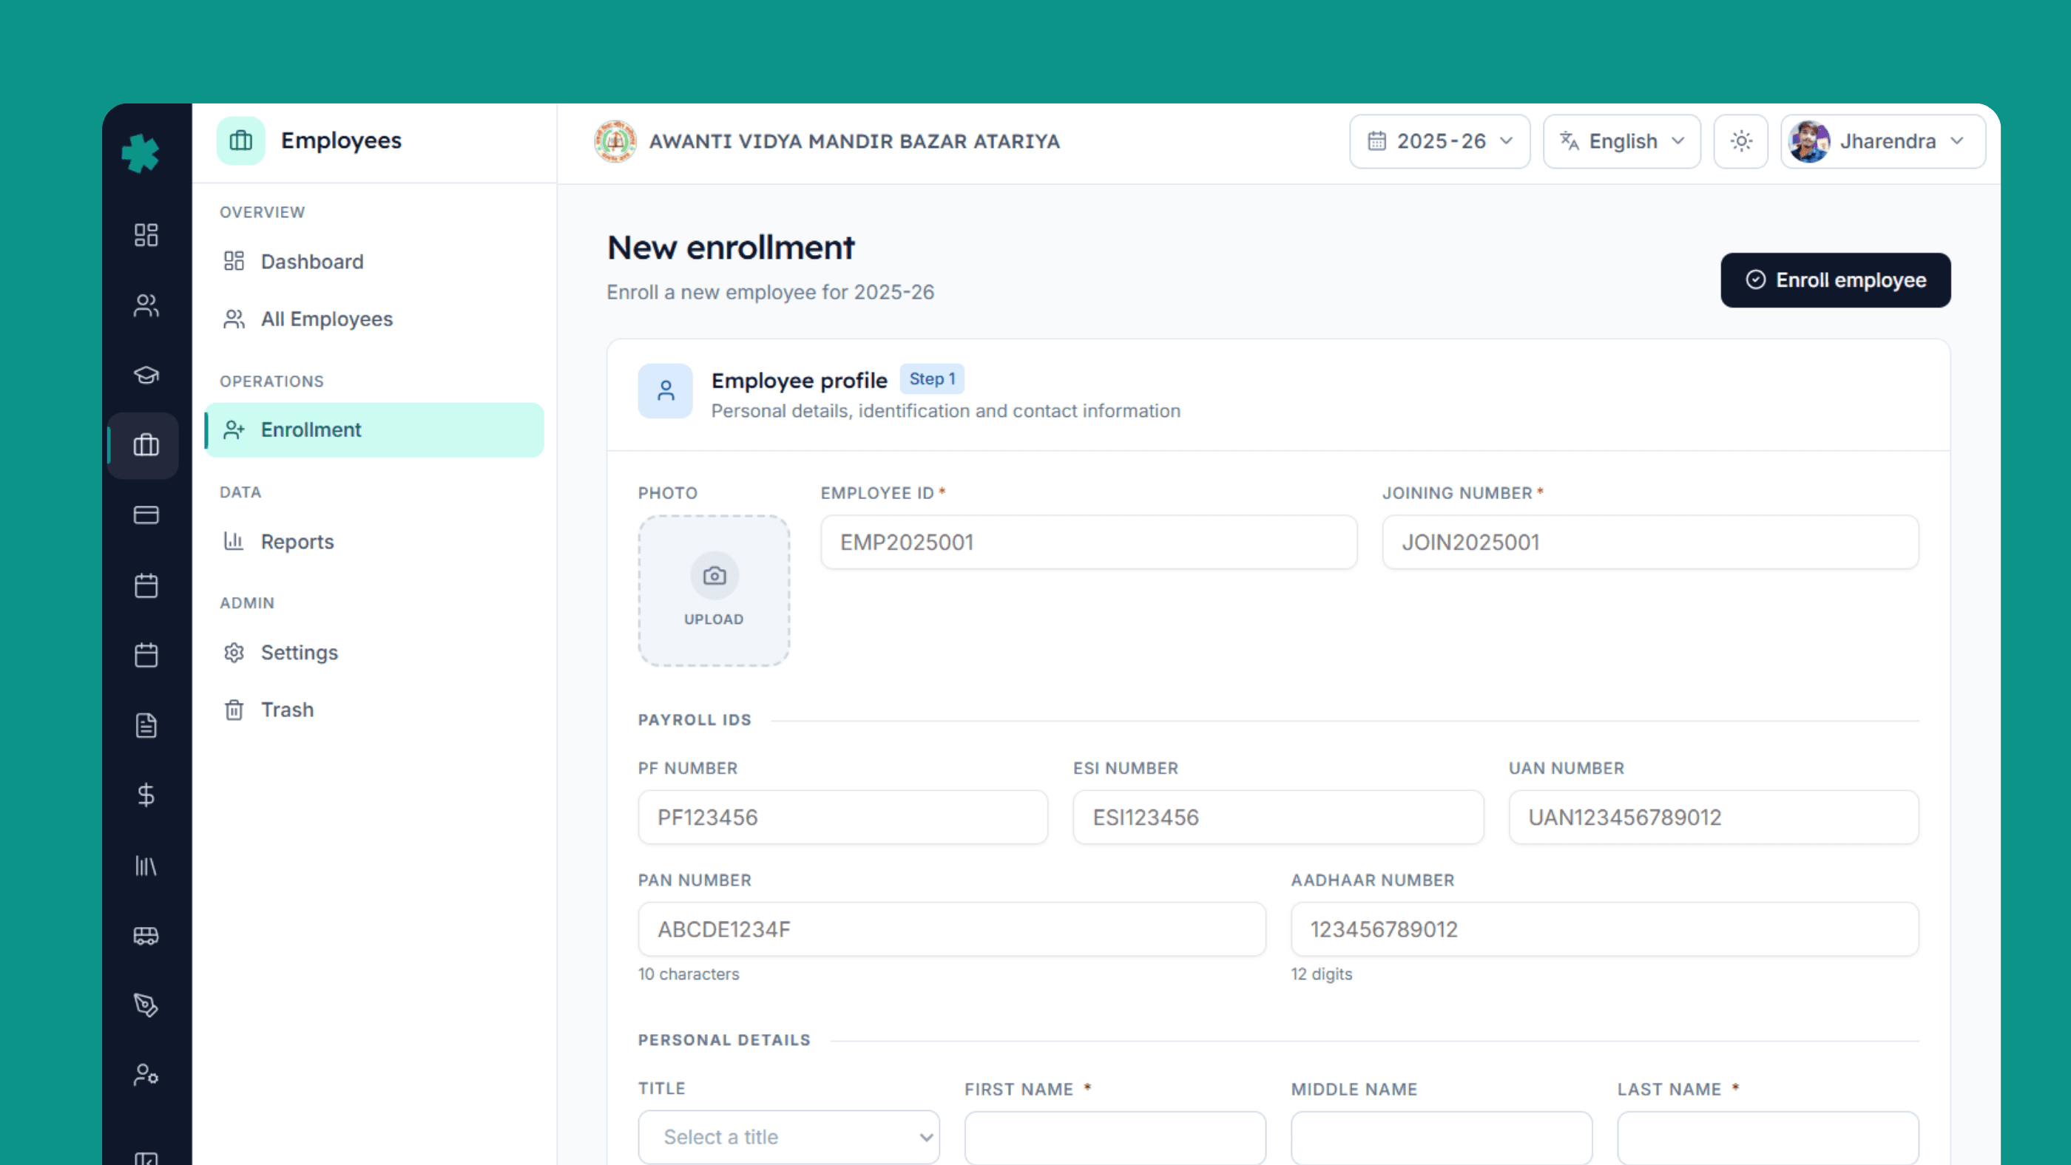Click the Trash bin icon
This screenshot has width=2071, height=1165.
[234, 710]
